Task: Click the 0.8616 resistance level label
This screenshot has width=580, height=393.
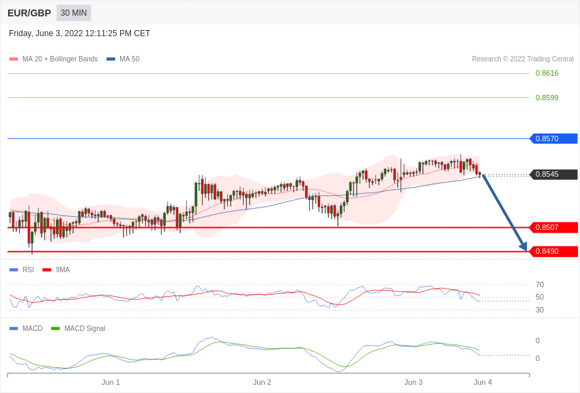Action: point(547,73)
